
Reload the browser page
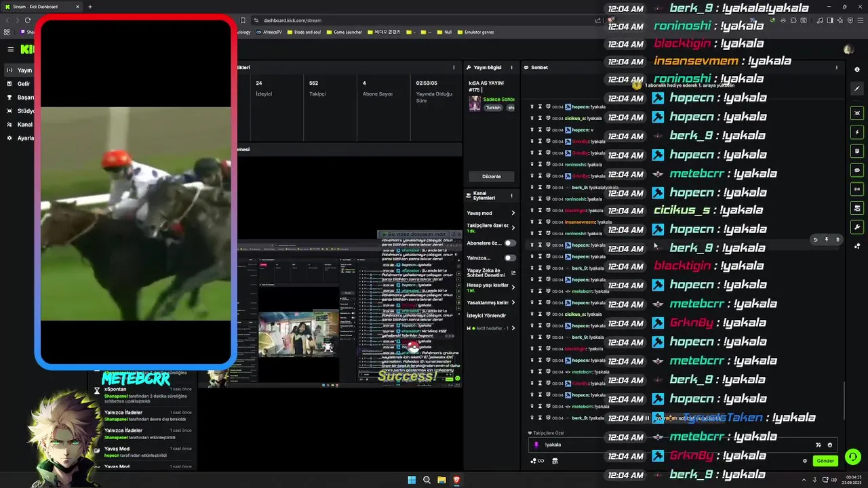pyautogui.click(x=28, y=20)
